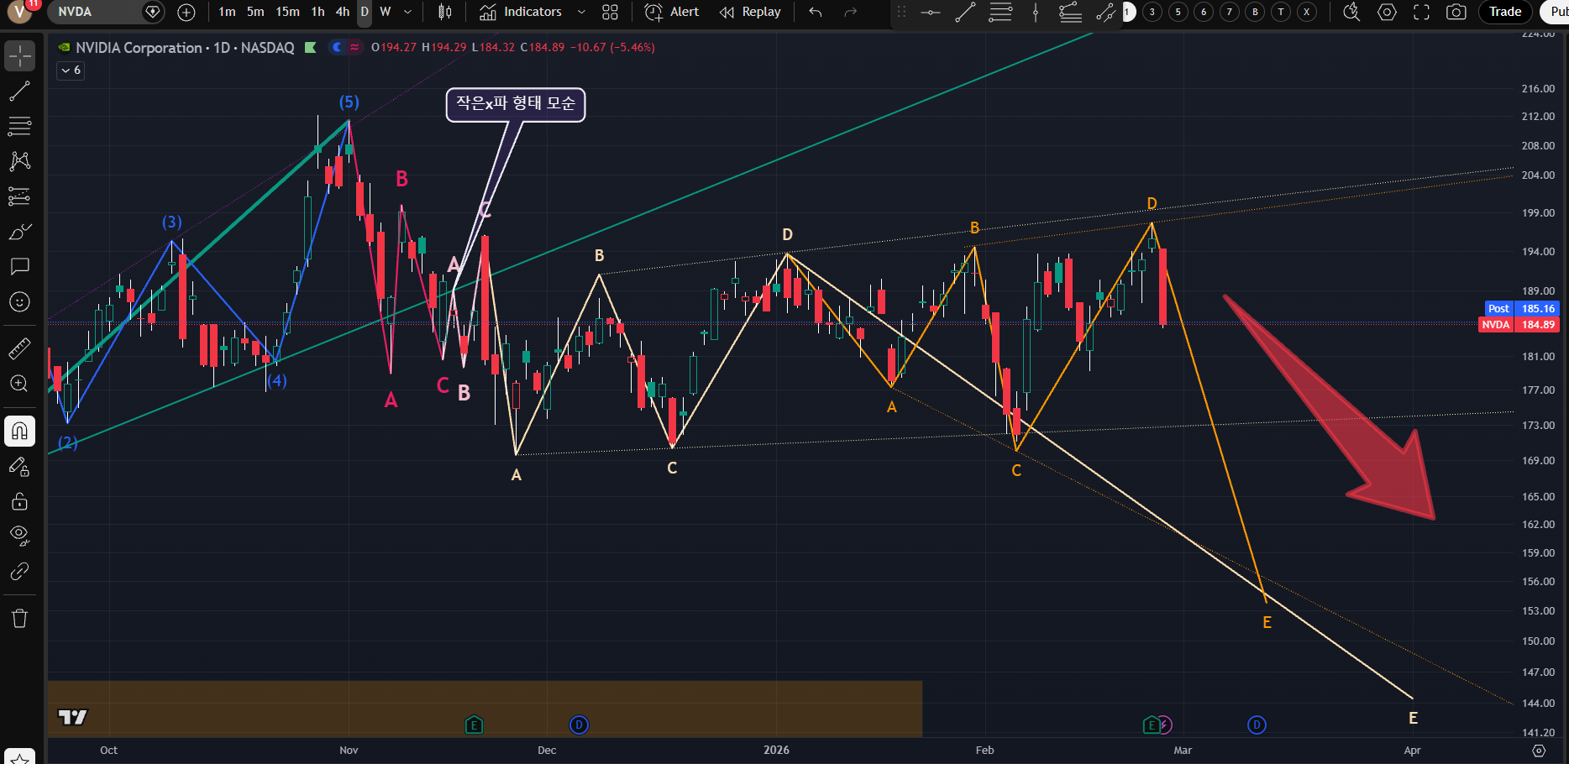Select the trend line drawing tool in left sidebar
Image resolution: width=1569 pixels, height=764 pixels.
(19, 91)
